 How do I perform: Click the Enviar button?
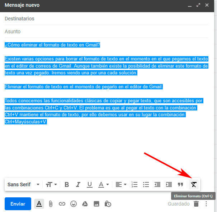point(18,204)
